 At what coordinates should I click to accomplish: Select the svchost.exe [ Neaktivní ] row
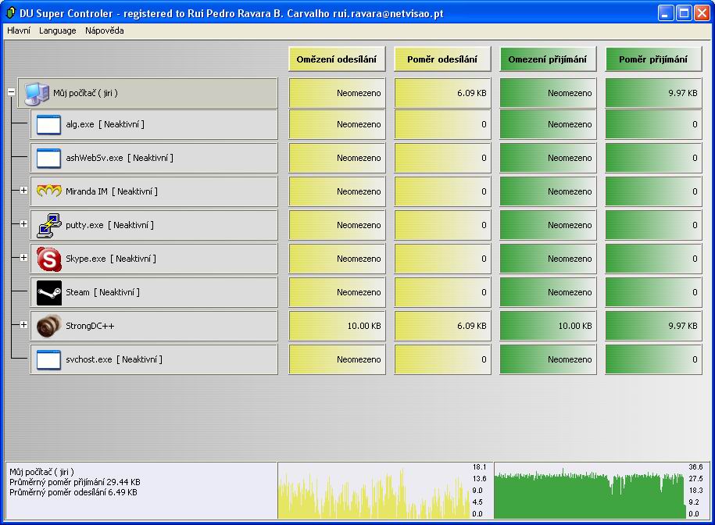[154, 359]
